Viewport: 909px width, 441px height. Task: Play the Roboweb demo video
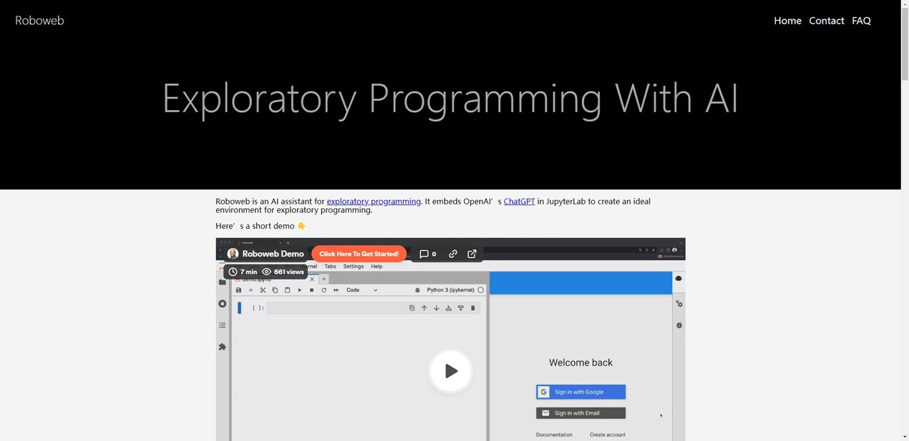pos(451,371)
